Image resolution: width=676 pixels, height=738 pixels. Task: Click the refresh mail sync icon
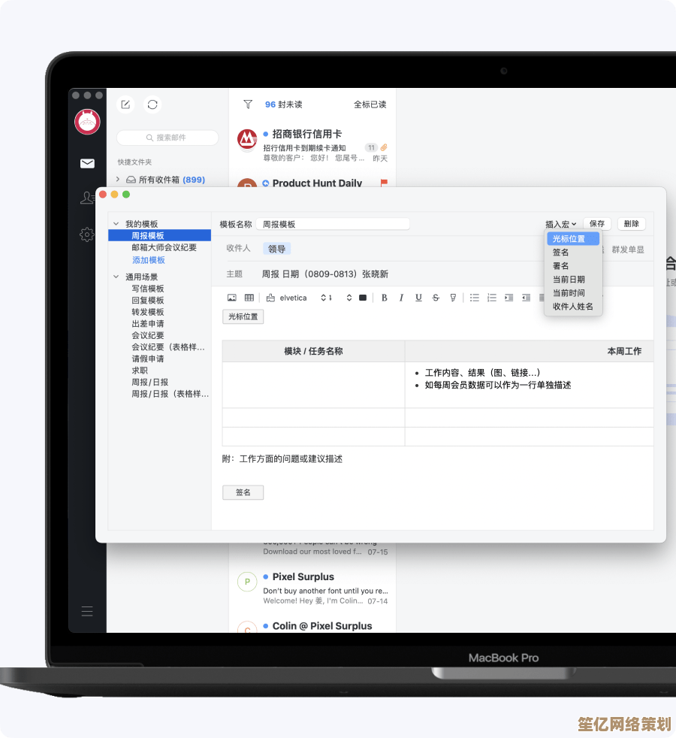[152, 104]
